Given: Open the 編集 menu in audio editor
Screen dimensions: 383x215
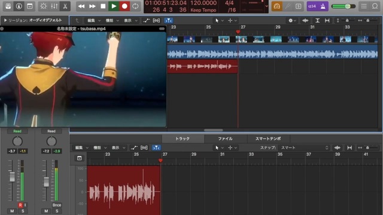Looking at the screenshot, I should pyautogui.click(x=82, y=148).
